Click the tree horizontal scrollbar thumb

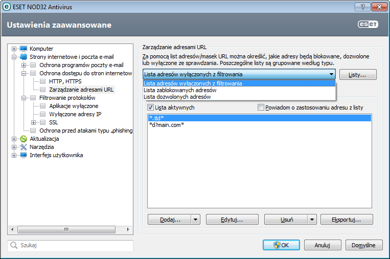click(x=66, y=229)
